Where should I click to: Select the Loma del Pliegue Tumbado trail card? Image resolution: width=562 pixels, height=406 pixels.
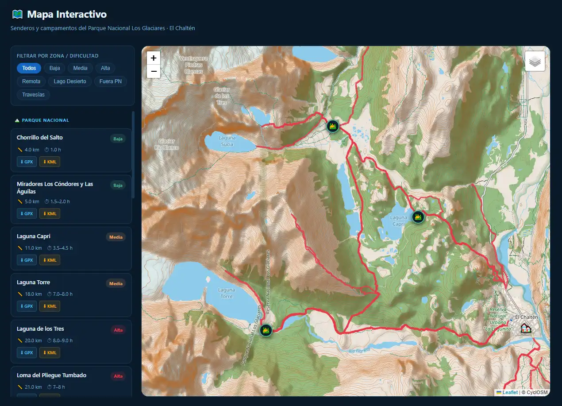pyautogui.click(x=51, y=375)
